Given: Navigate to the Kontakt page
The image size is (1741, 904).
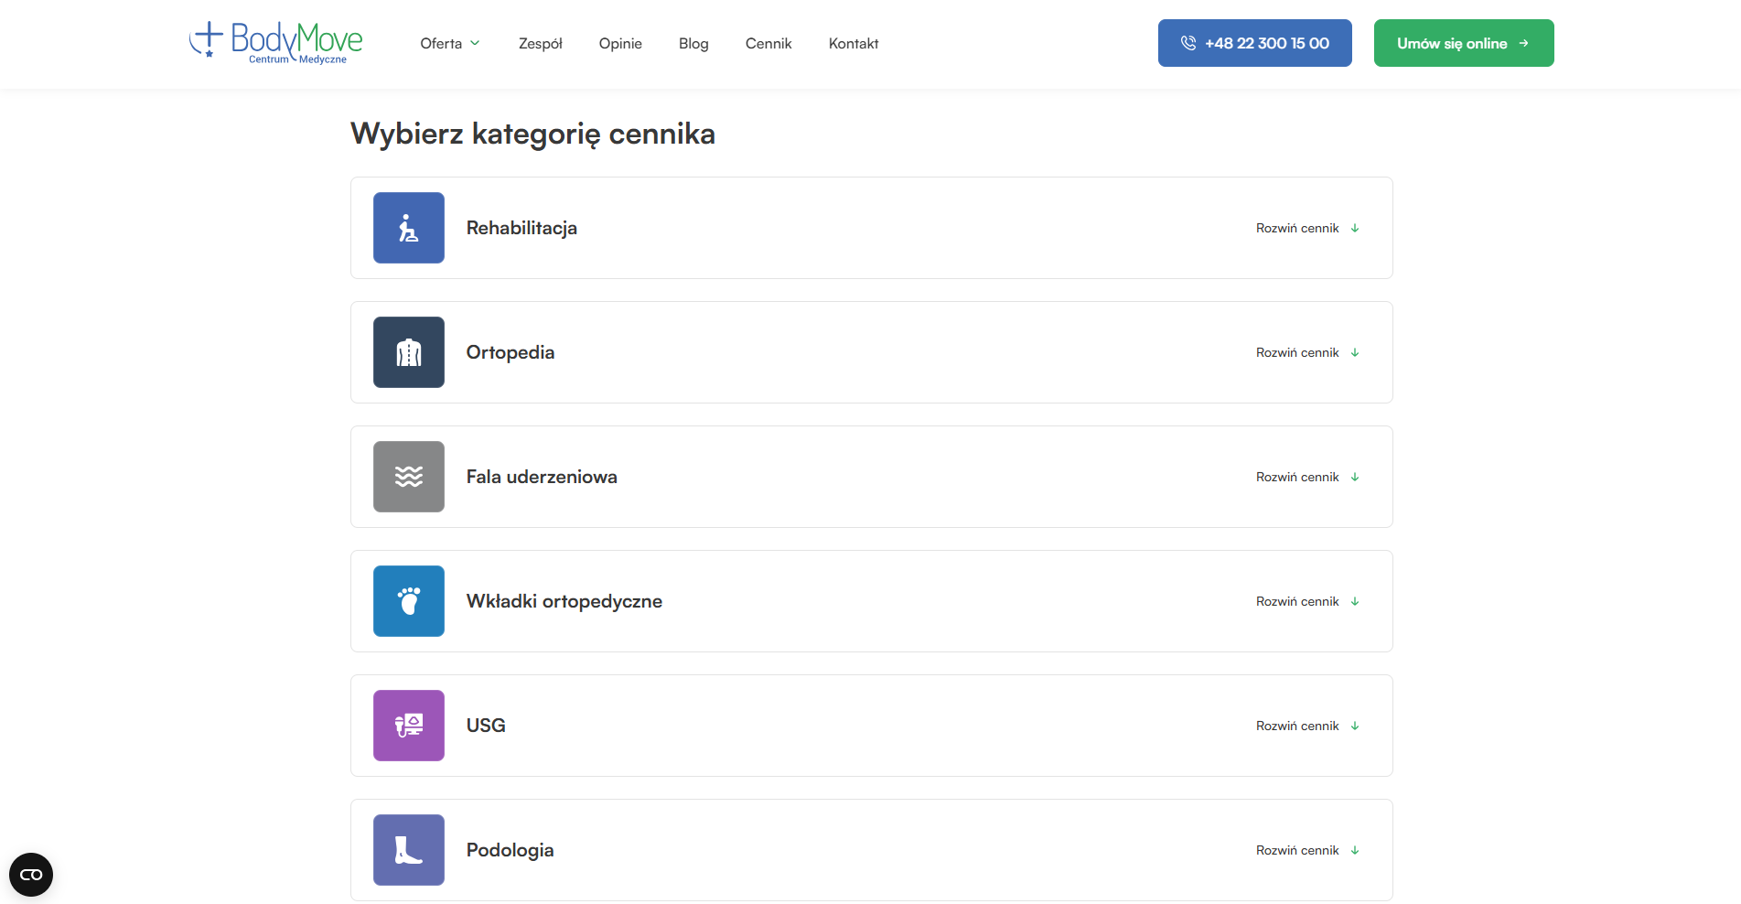Looking at the screenshot, I should pyautogui.click(x=853, y=43).
